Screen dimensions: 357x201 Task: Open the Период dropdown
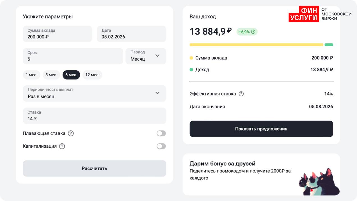(145, 56)
